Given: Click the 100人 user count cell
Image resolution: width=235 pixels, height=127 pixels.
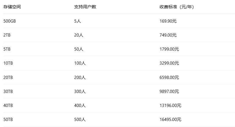Looking at the screenshot, I should click(x=80, y=63).
